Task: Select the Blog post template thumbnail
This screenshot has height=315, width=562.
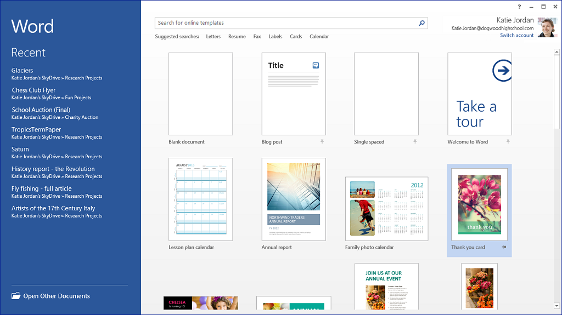Action: (294, 94)
